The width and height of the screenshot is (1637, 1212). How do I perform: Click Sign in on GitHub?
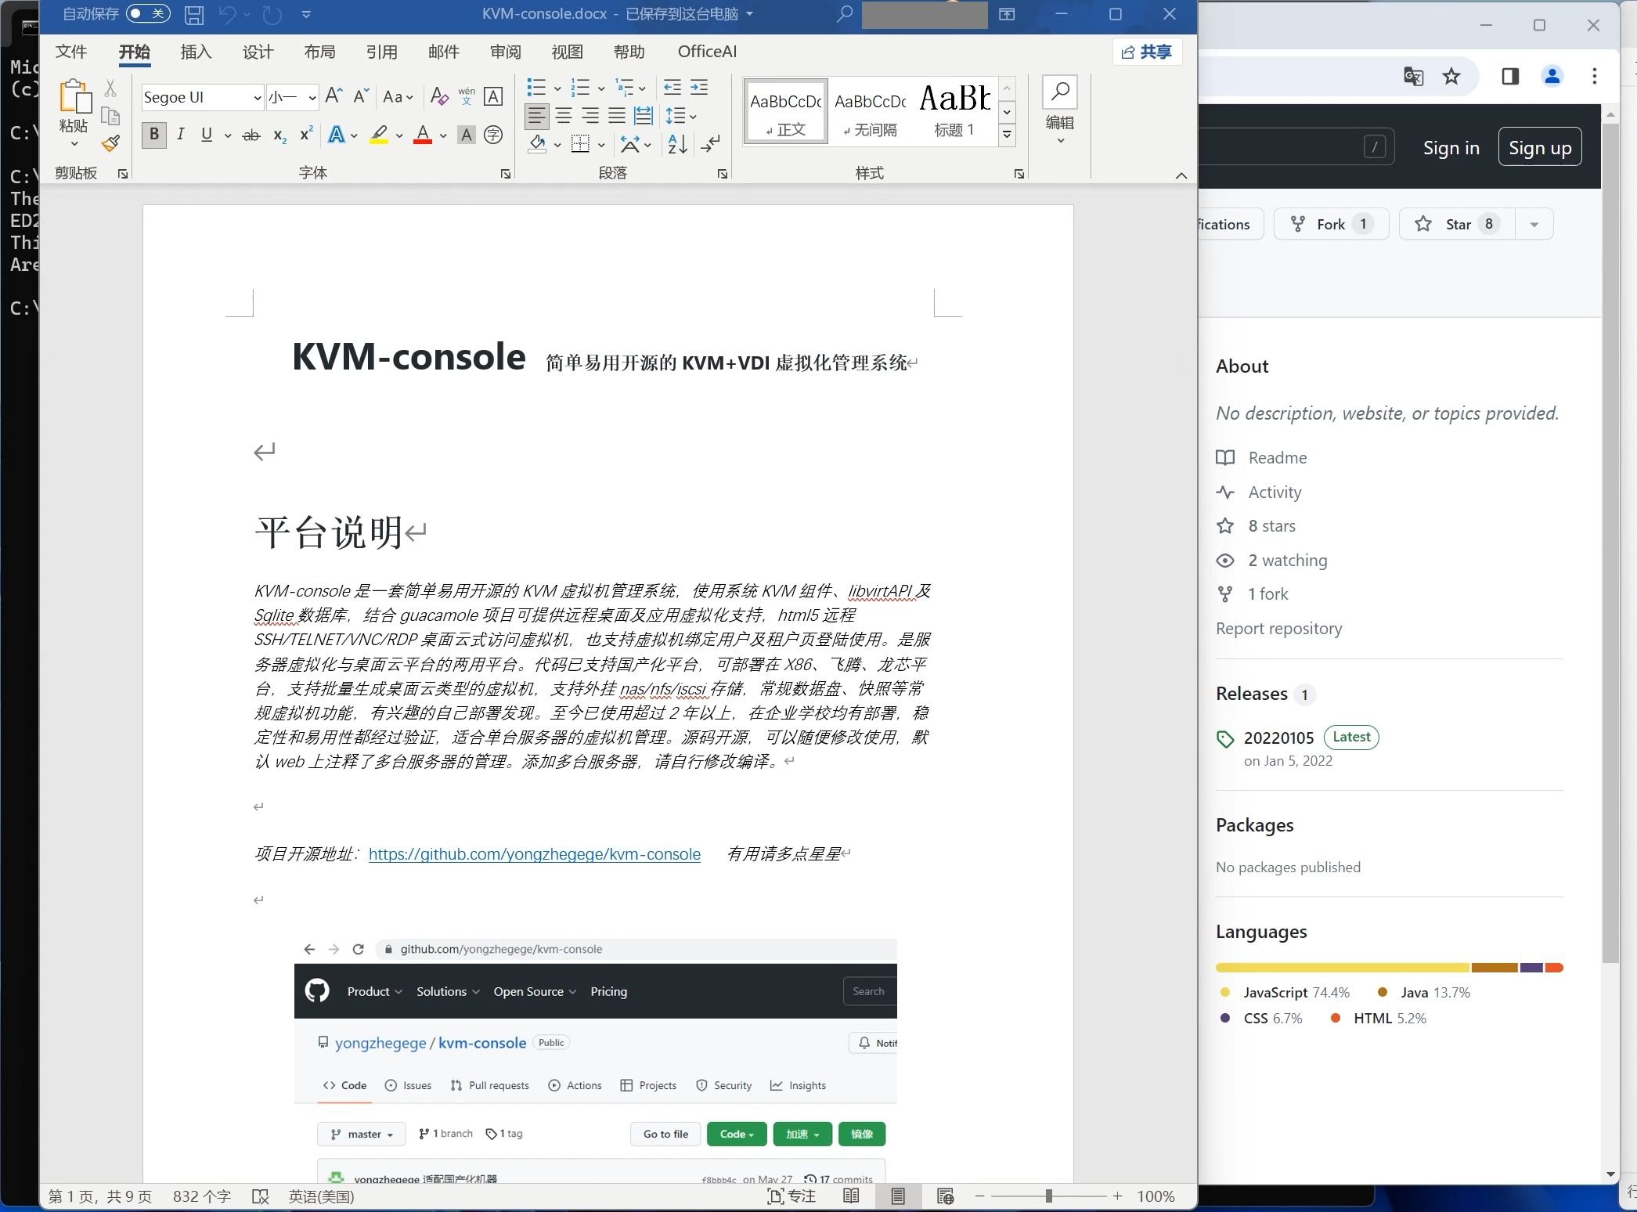click(x=1451, y=148)
